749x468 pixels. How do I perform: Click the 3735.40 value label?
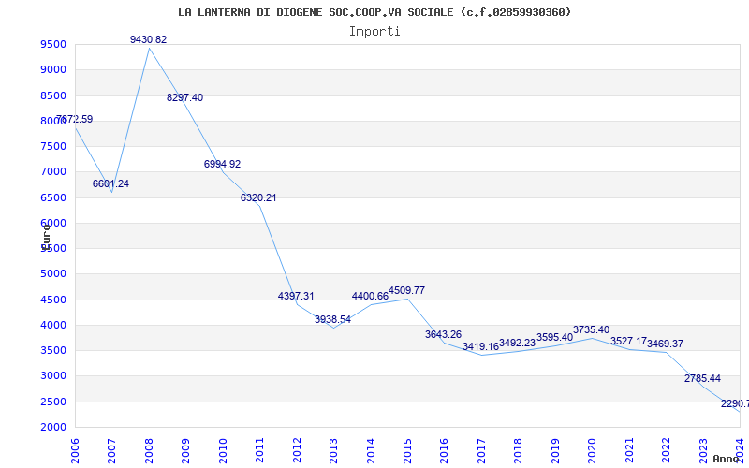click(592, 329)
